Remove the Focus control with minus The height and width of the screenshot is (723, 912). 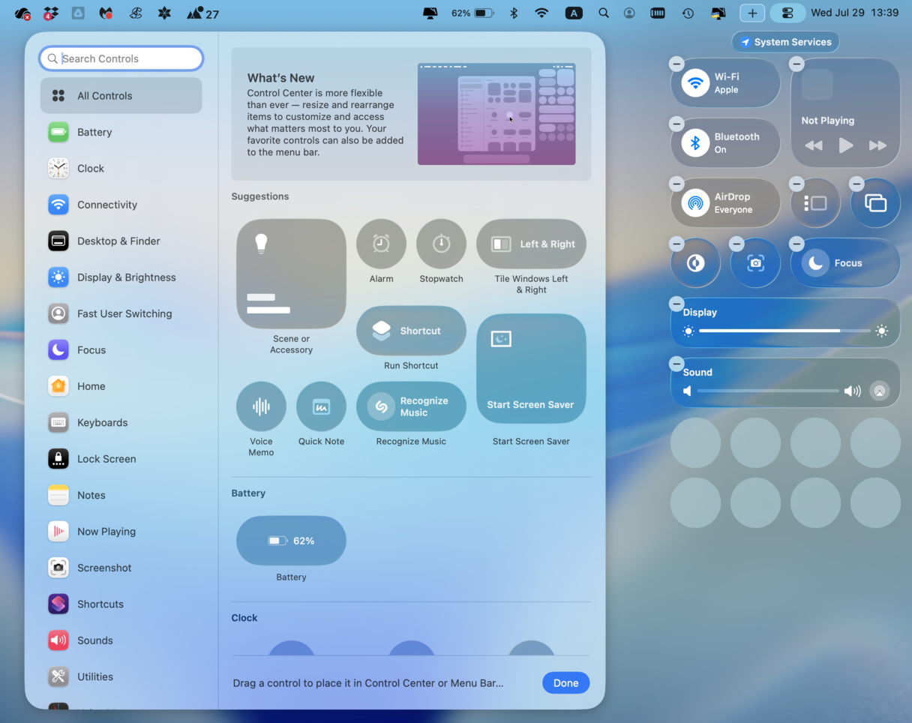click(796, 244)
